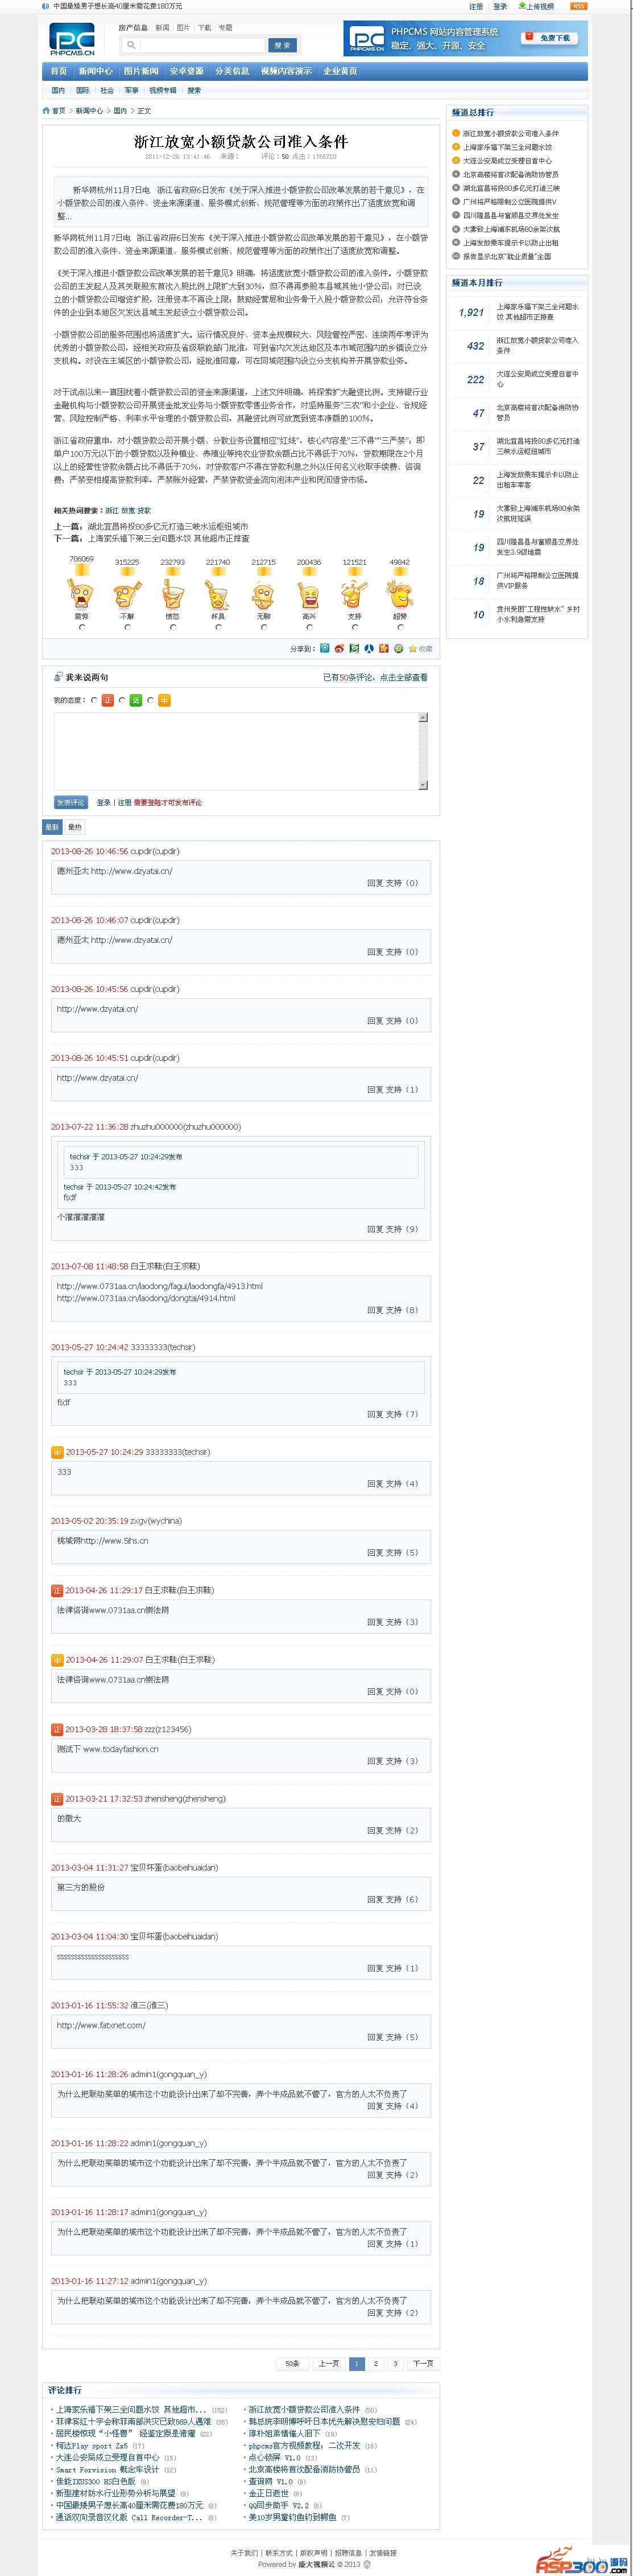Click the 高兴 (happy) mood emoji
This screenshot has width=633, height=2576.
309,595
